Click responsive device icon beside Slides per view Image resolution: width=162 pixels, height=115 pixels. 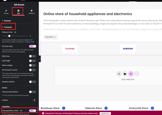pyautogui.click(x=15, y=32)
